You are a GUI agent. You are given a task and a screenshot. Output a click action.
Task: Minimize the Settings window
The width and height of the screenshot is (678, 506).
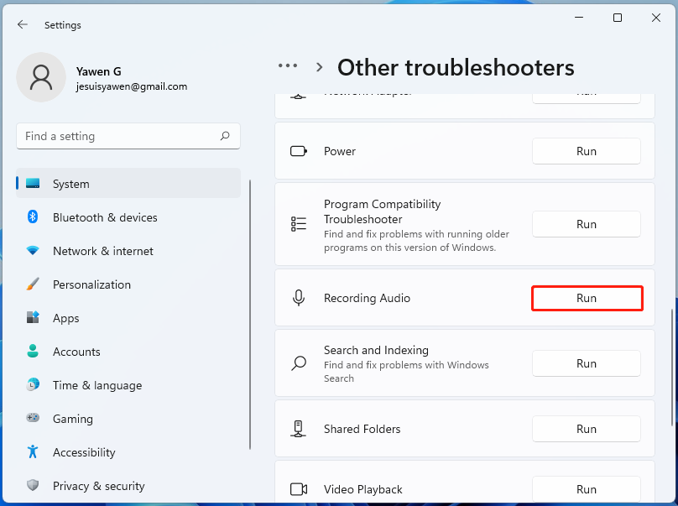coord(579,18)
